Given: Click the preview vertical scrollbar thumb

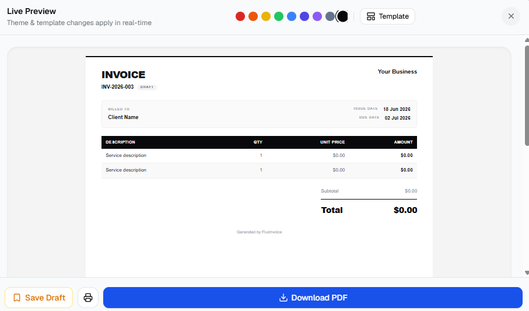Looking at the screenshot, I should coord(527,96).
